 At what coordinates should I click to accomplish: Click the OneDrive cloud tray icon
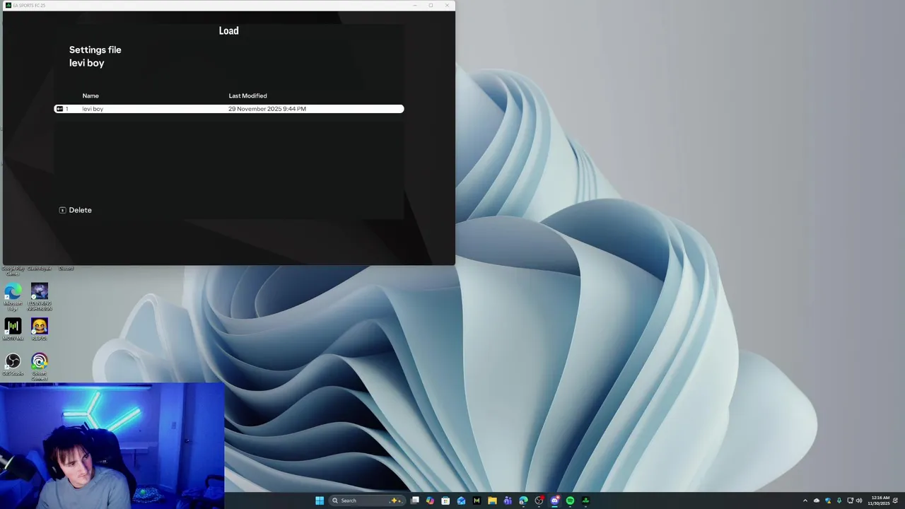pos(817,501)
